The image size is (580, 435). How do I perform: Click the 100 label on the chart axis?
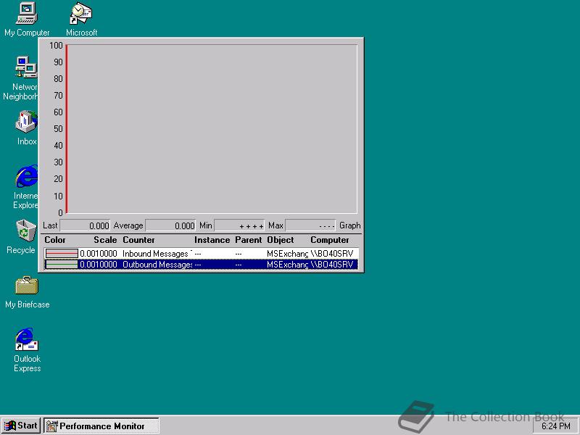point(57,45)
